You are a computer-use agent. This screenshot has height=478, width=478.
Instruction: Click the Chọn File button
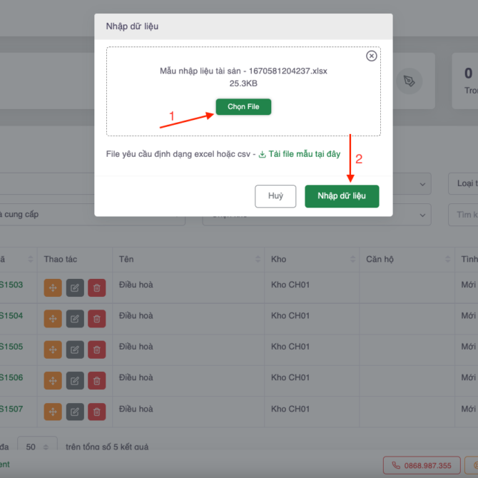tap(243, 106)
